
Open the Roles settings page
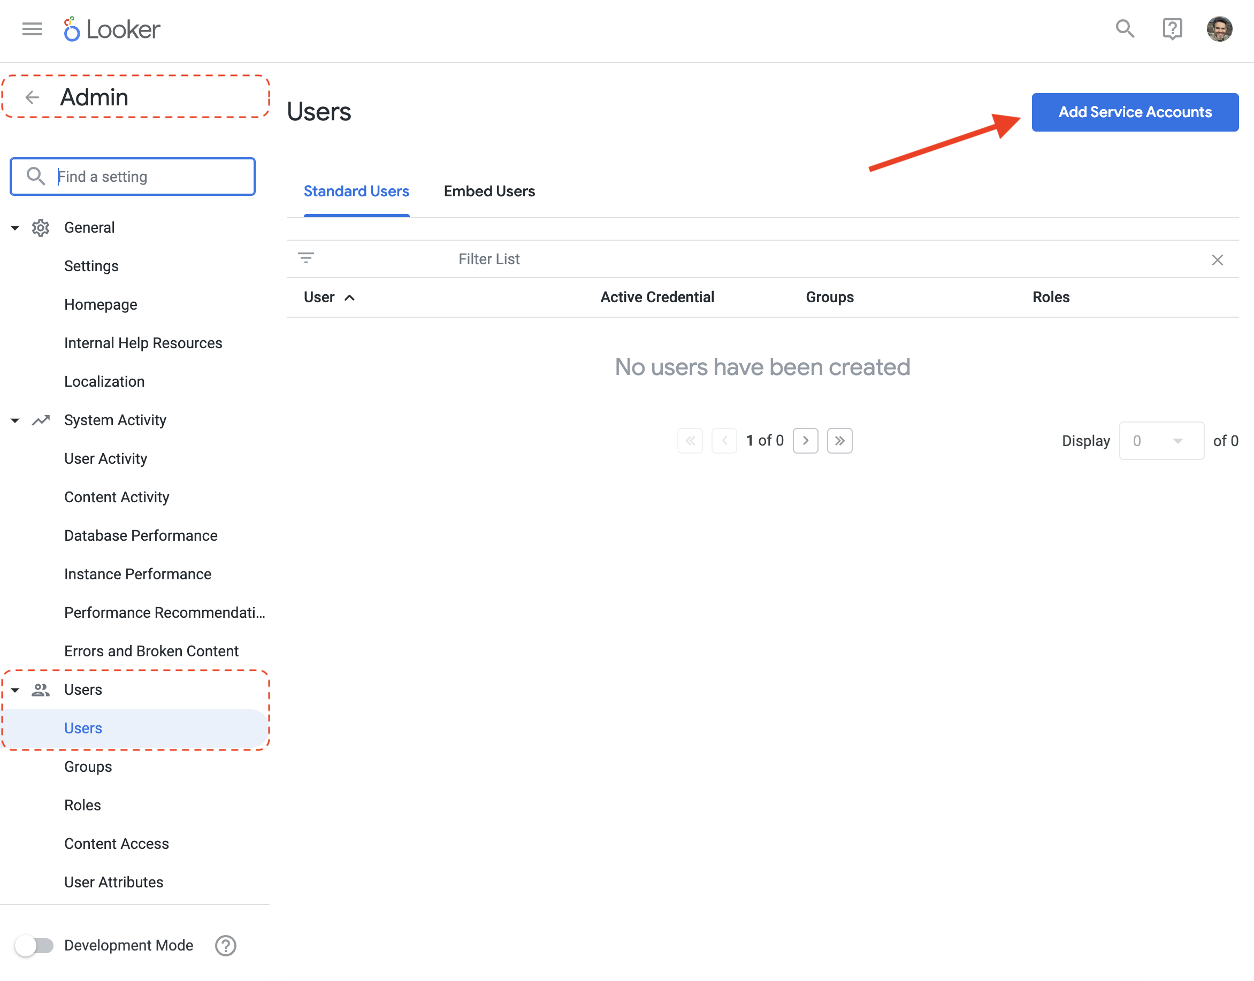(x=83, y=804)
